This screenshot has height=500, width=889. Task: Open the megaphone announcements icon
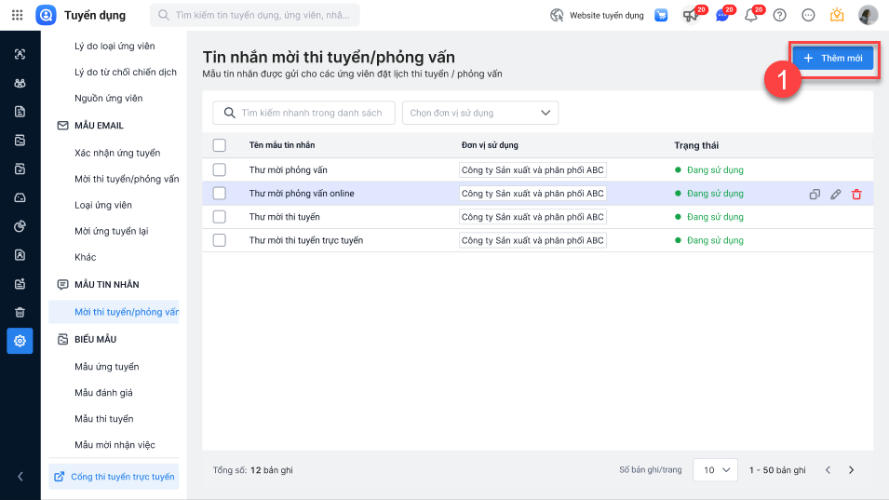[x=691, y=15]
